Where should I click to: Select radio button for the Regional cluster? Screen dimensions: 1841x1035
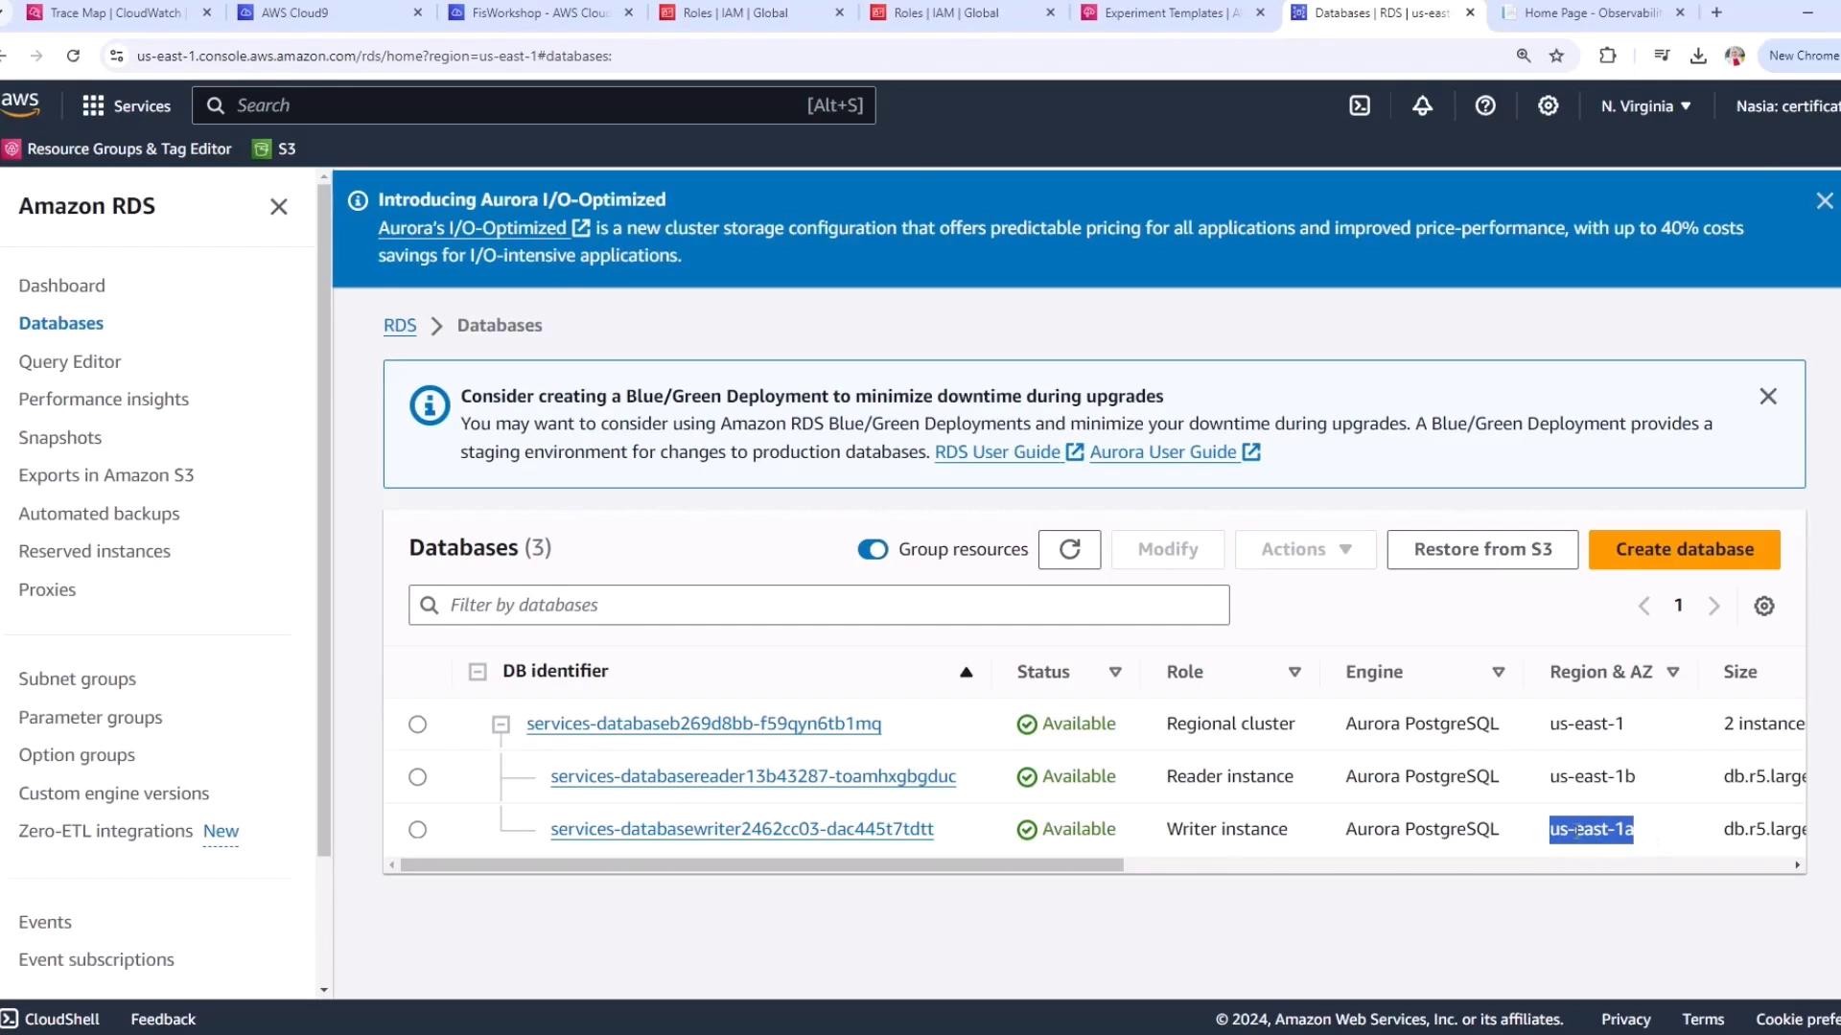coord(417,724)
